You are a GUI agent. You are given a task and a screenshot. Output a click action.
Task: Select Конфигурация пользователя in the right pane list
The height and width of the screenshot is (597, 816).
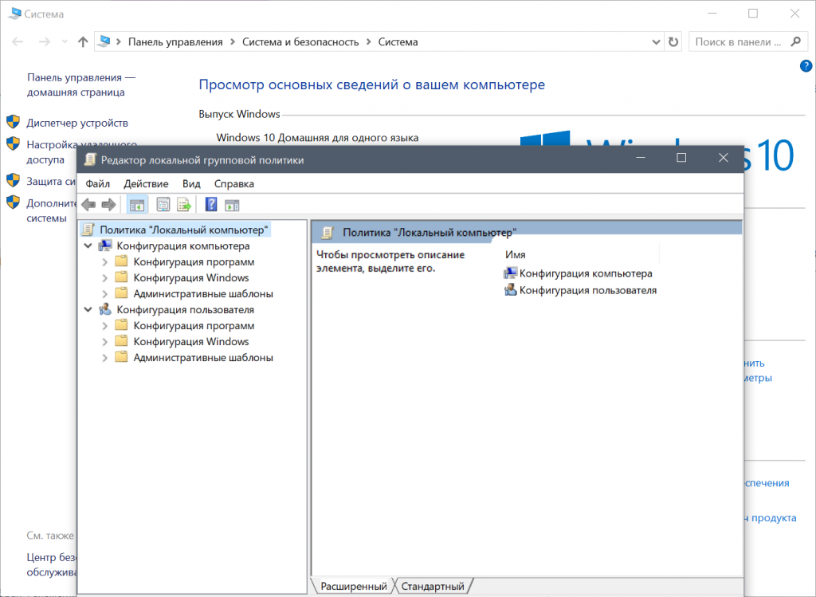point(587,290)
